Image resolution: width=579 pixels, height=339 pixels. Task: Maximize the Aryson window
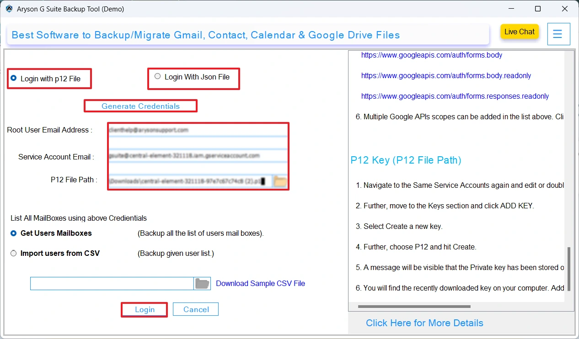click(538, 9)
